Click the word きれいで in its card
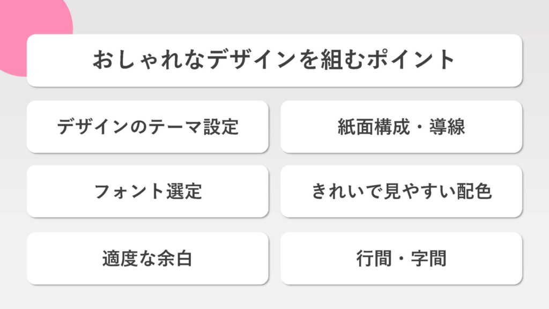The width and height of the screenshot is (549, 309). point(347,192)
